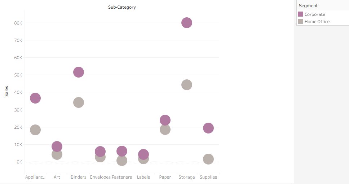Select the Corporate Paper circle mark

click(165, 120)
